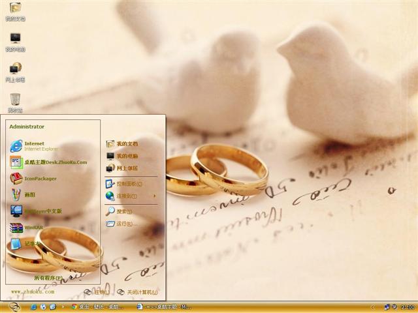Click the 关闭计算机 shut down button
This screenshot has width=418, height=313.
point(137,292)
